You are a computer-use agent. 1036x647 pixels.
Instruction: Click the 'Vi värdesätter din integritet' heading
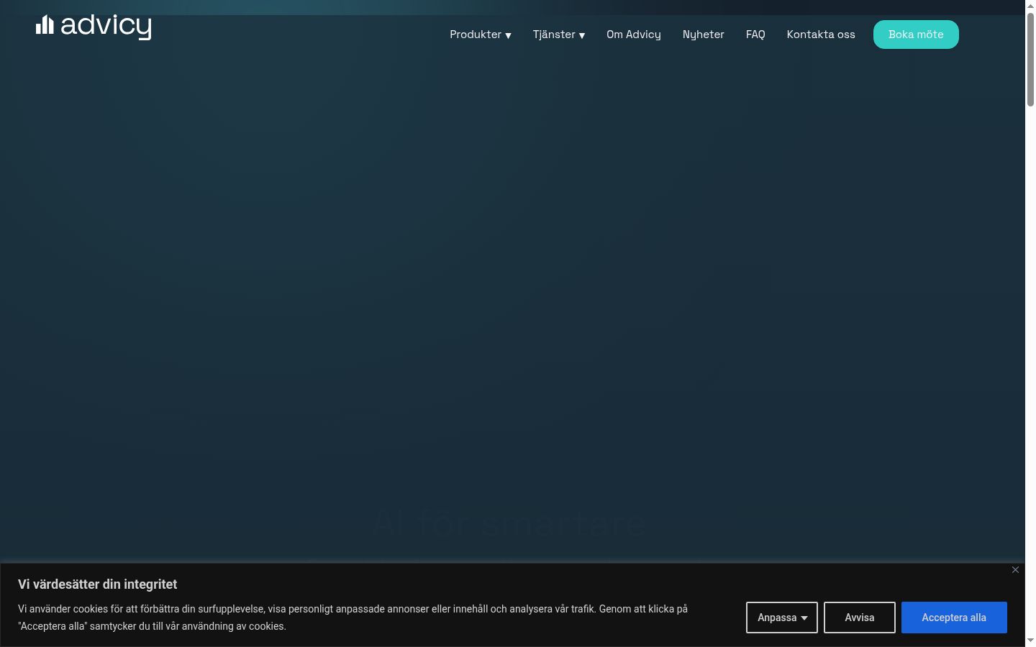[98, 584]
